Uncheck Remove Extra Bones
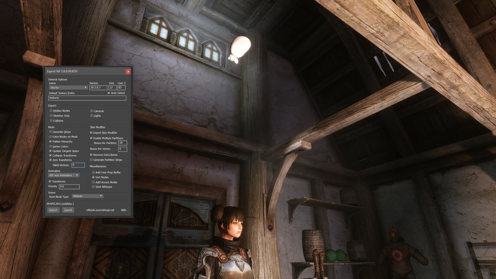The height and width of the screenshot is (279, 496). pyautogui.click(x=91, y=155)
